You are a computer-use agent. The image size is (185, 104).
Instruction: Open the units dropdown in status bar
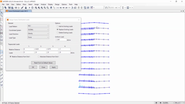180,103
